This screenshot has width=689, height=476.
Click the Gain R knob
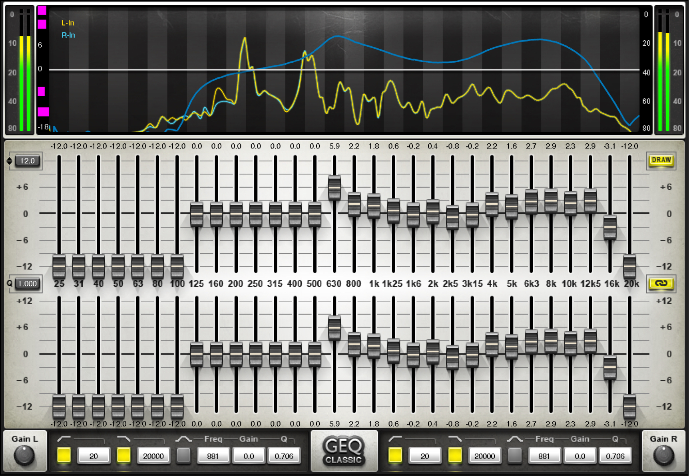663,456
